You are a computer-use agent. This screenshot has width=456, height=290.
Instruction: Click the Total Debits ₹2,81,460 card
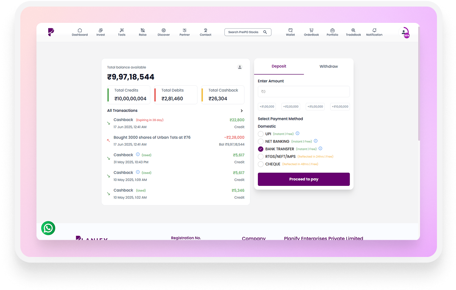coord(176,94)
